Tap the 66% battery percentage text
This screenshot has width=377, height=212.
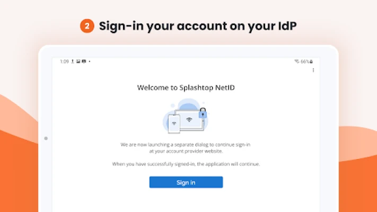[304, 61]
